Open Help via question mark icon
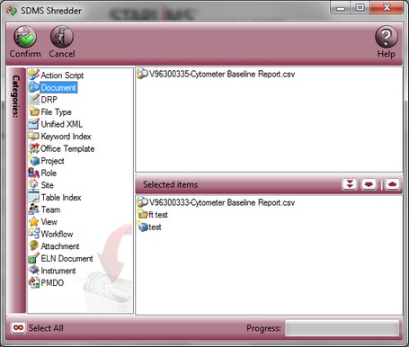The width and height of the screenshot is (409, 347). point(387,37)
